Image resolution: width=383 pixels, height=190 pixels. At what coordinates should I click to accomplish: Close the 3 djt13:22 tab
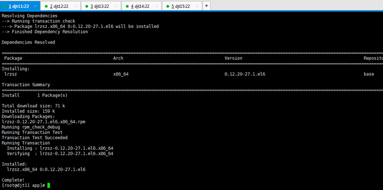(116, 6)
